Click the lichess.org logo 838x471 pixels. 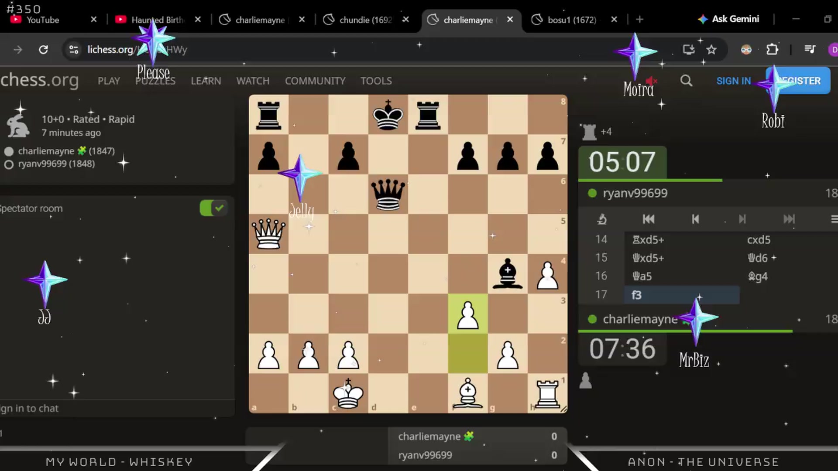(x=39, y=80)
